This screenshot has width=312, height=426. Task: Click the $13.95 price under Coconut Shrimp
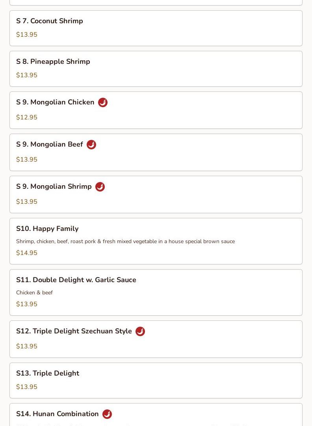pyautogui.click(x=27, y=35)
